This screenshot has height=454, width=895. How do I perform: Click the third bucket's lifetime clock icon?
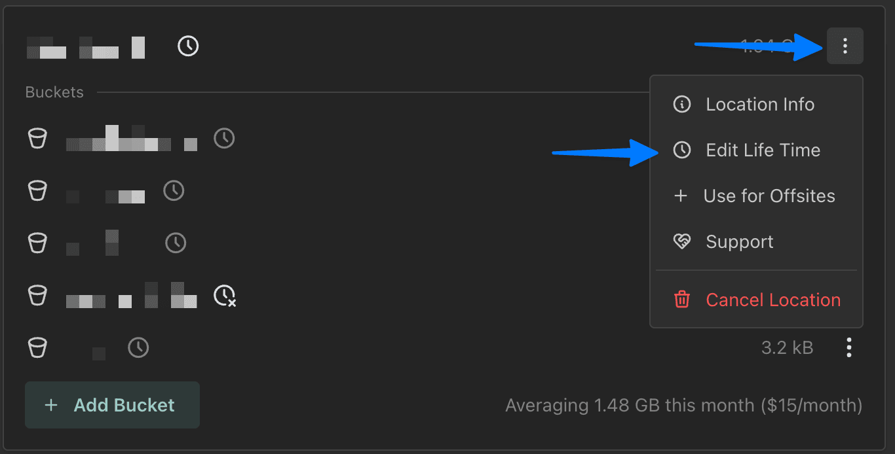coord(176,243)
